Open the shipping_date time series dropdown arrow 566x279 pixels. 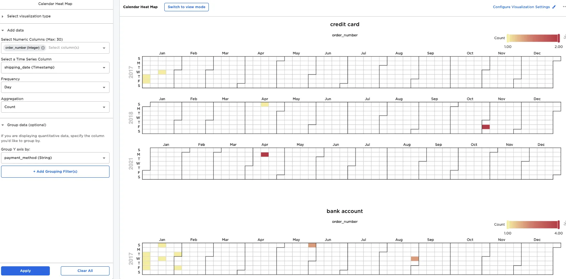[104, 67]
